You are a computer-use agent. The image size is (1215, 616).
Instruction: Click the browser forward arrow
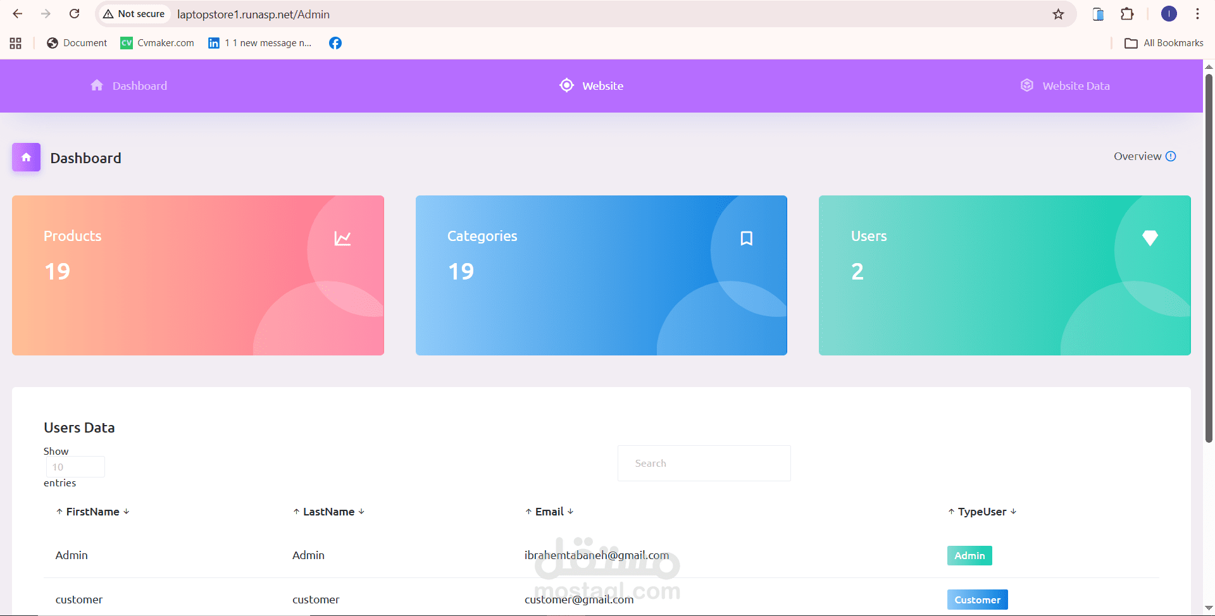(46, 14)
